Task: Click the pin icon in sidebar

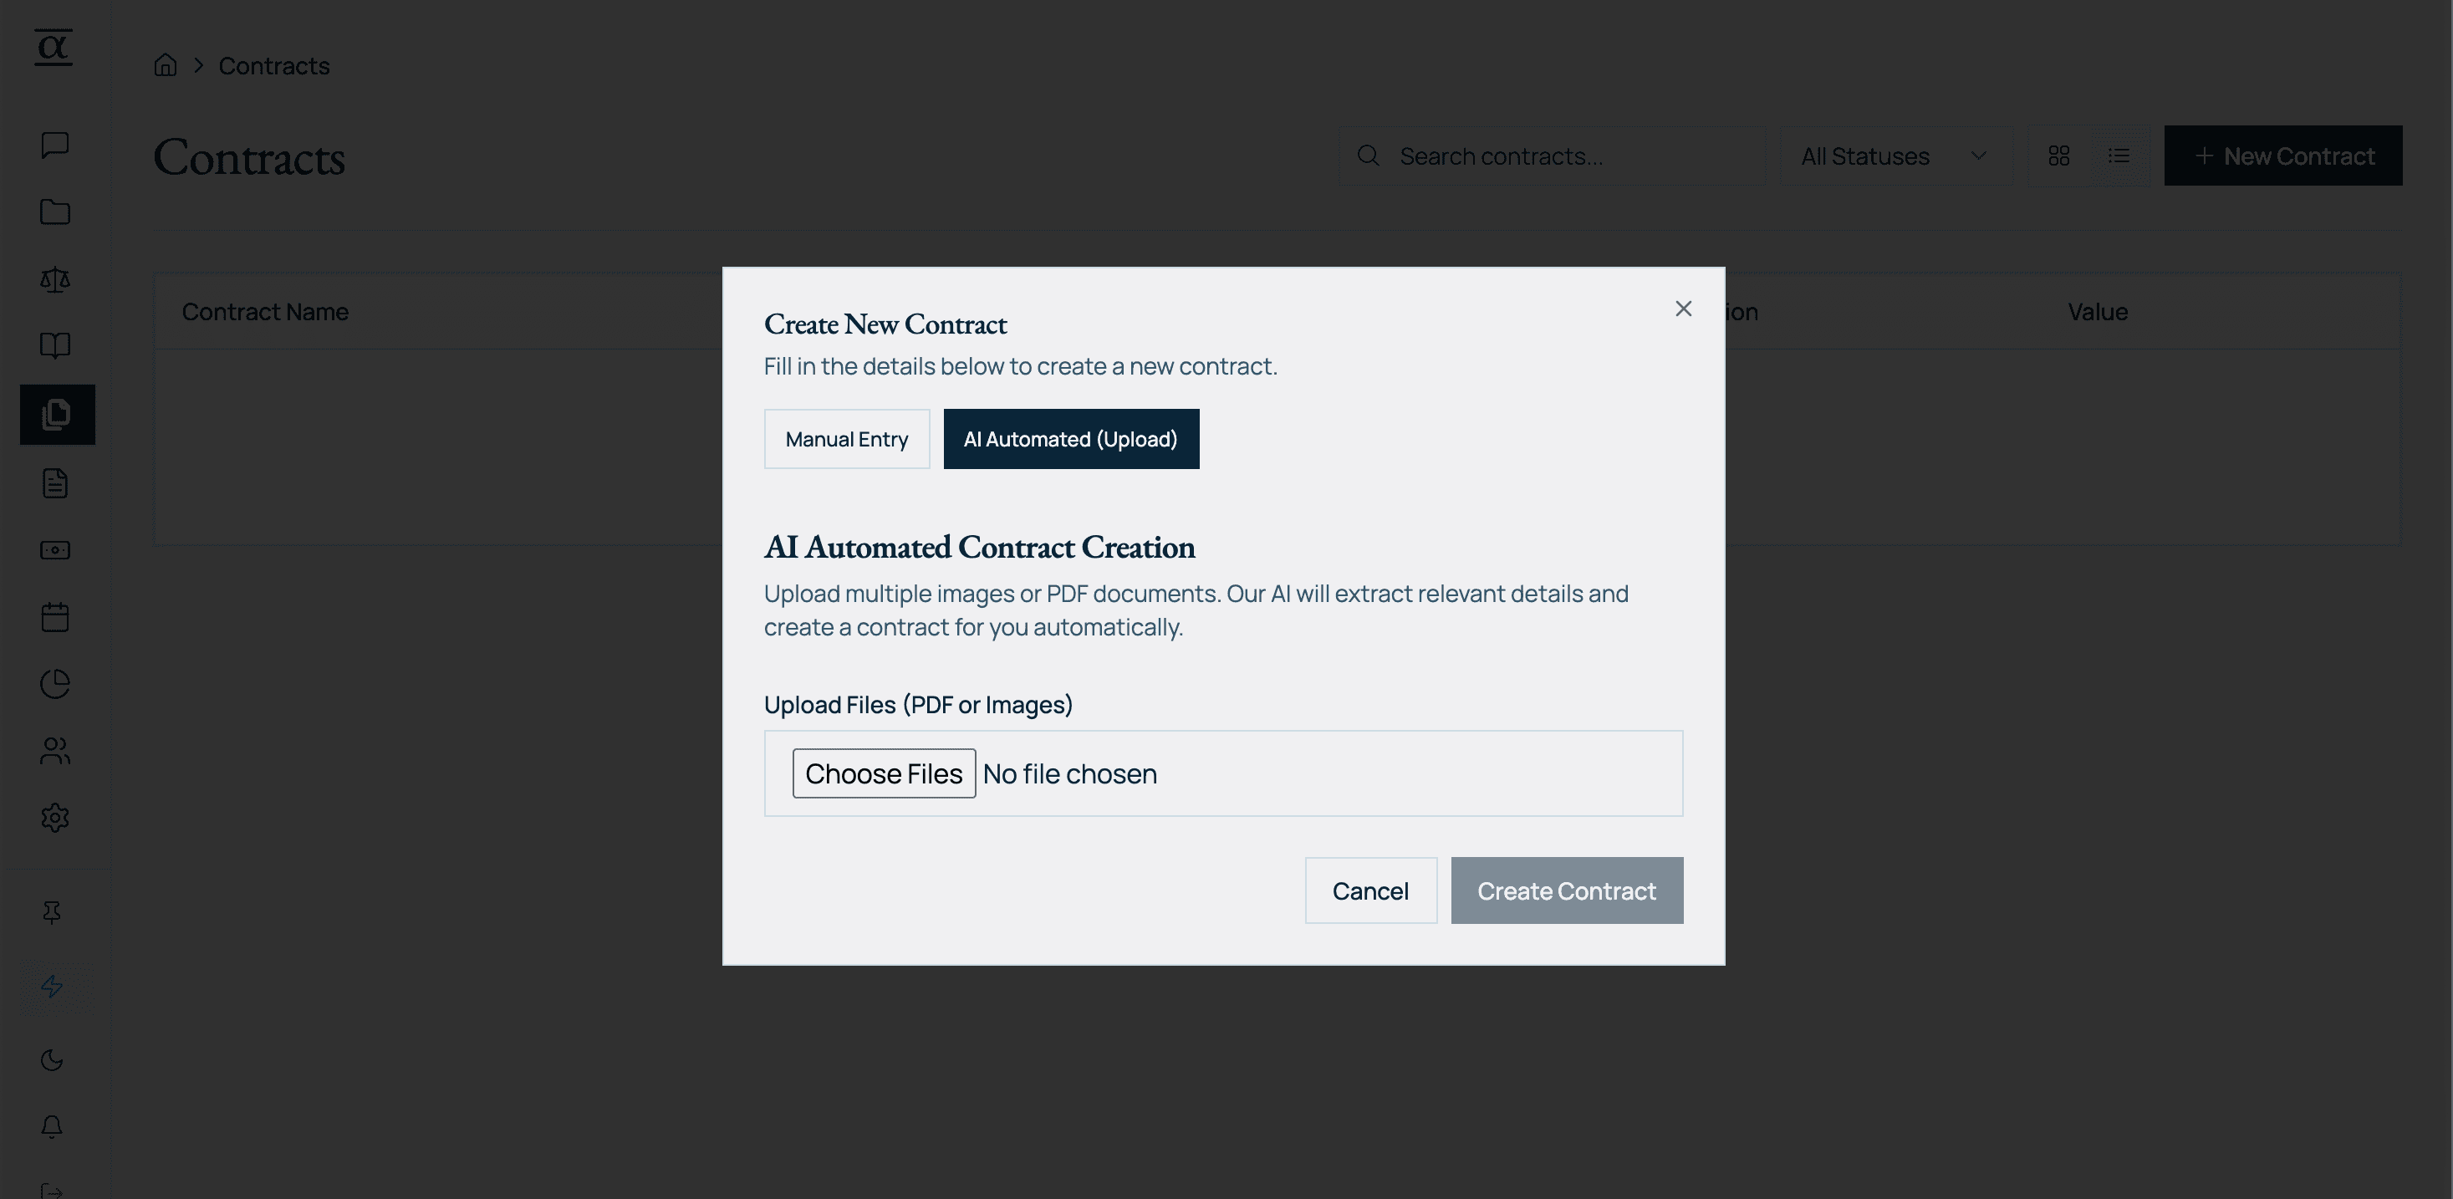Action: pyautogui.click(x=53, y=912)
